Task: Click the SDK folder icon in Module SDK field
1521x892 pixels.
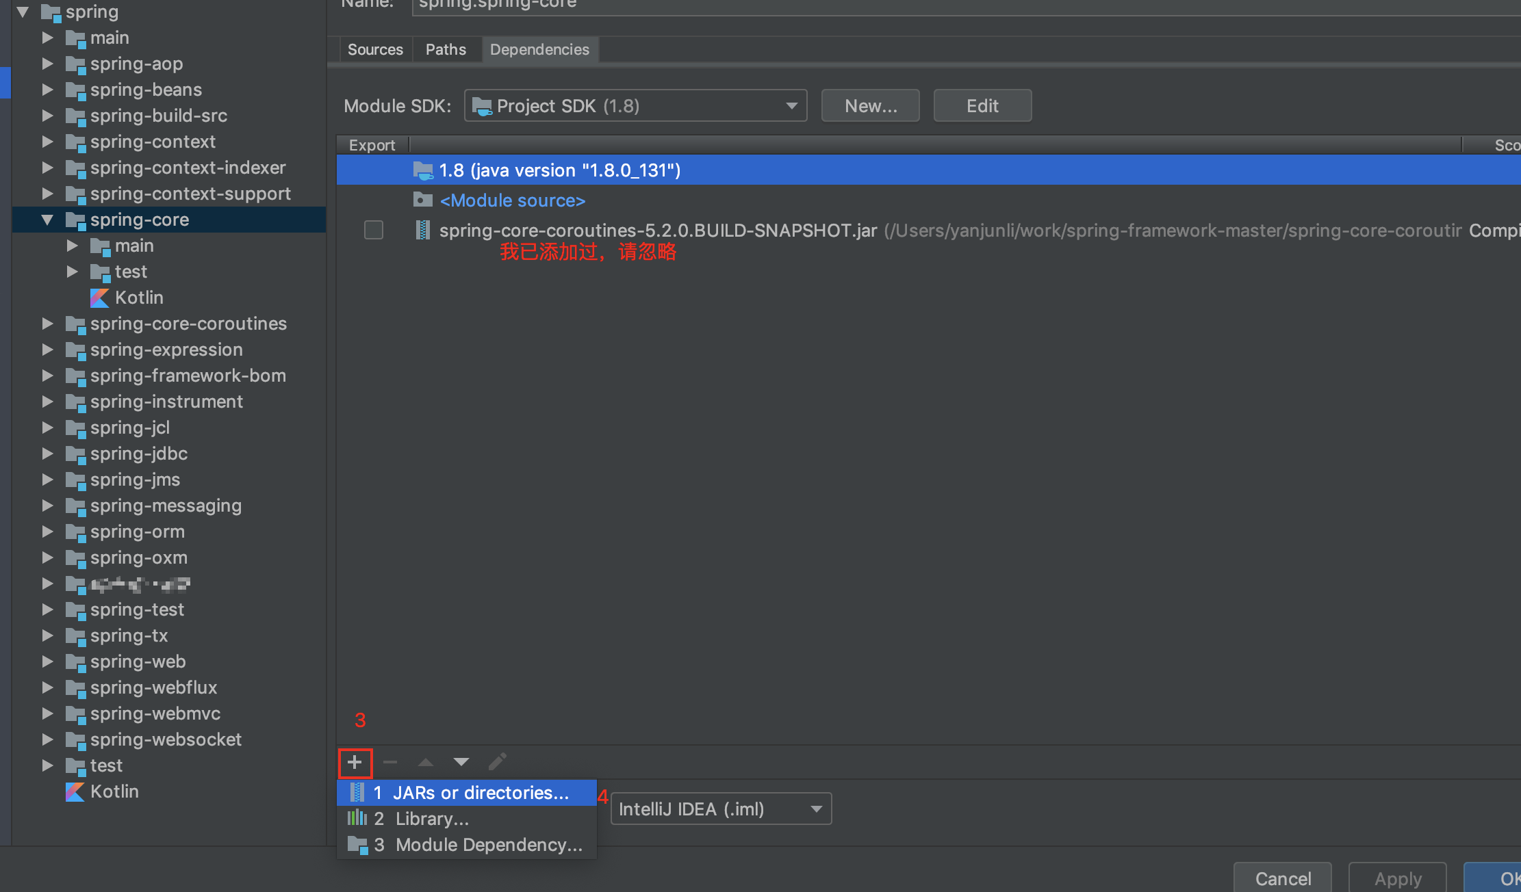Action: pos(483,105)
